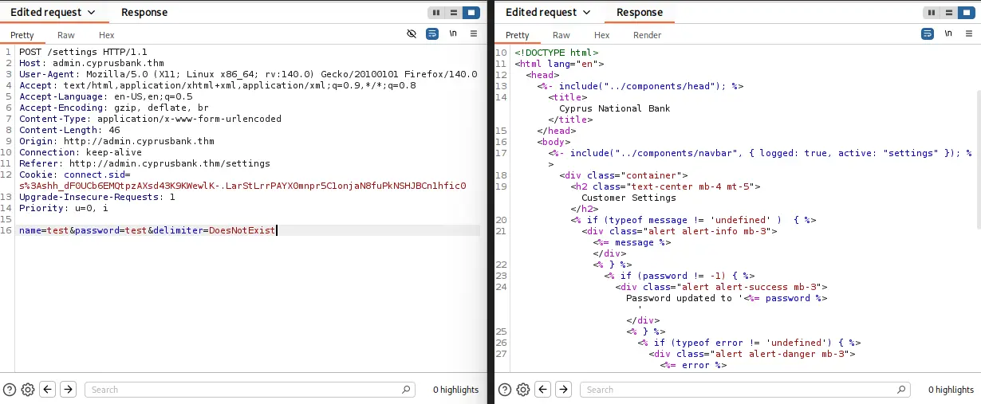The height and width of the screenshot is (404, 981).
Task: Hide non-printable characters icon in request pane
Action: (412, 34)
